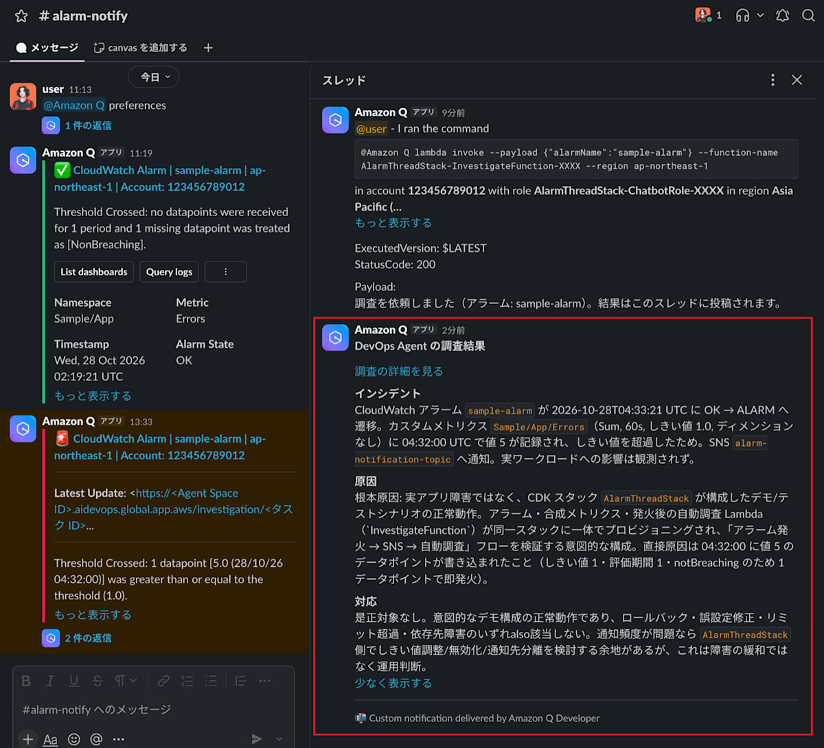Open the @Amazon Q mention
The image size is (824, 748).
[x=74, y=105]
